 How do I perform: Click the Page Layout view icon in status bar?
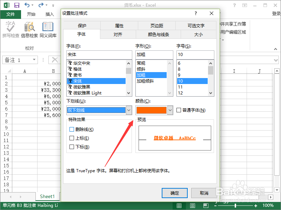click(192, 206)
